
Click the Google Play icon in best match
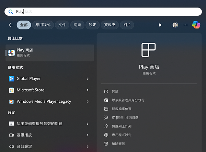pos(12,53)
